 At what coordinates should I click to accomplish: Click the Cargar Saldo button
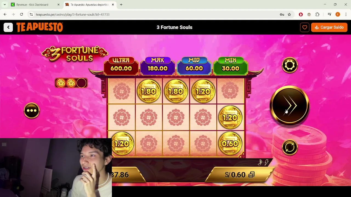click(x=329, y=27)
